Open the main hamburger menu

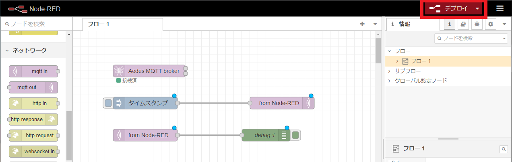tap(500, 8)
